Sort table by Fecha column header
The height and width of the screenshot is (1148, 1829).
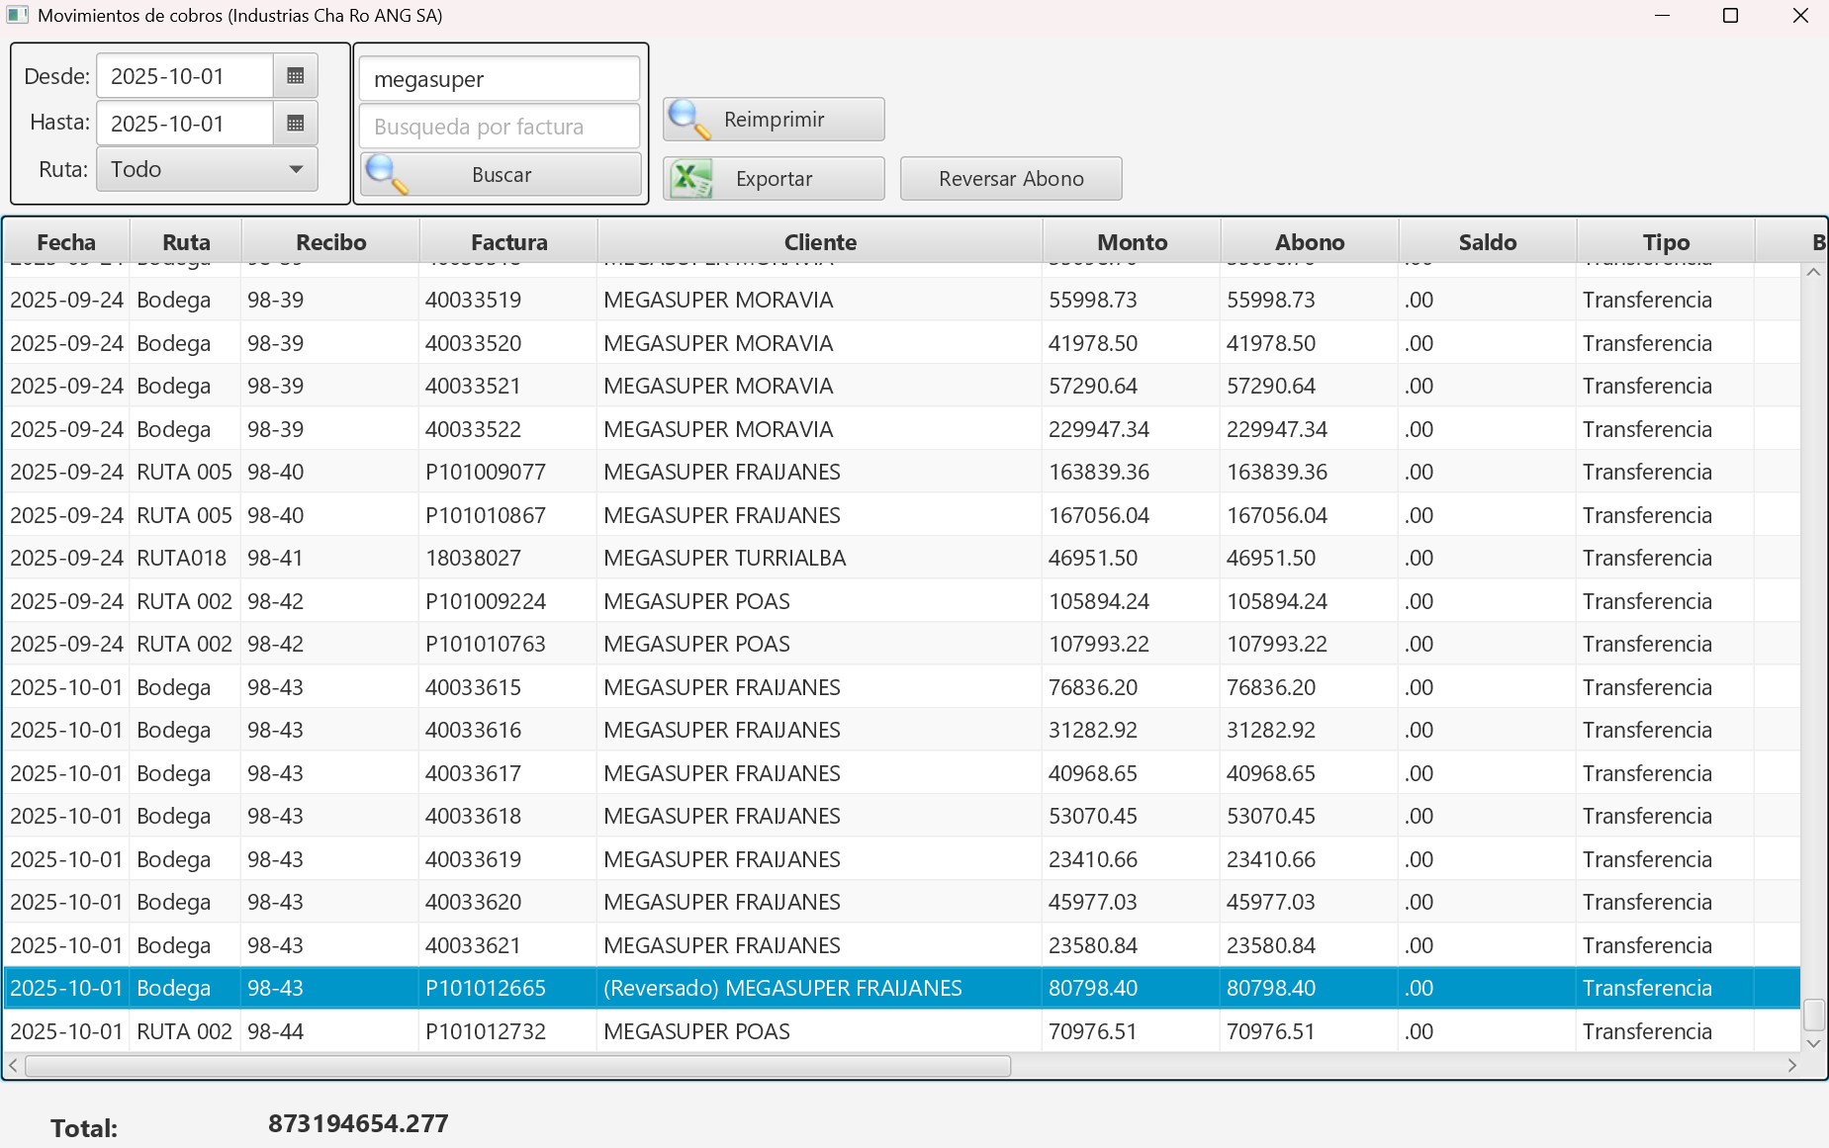[66, 242]
